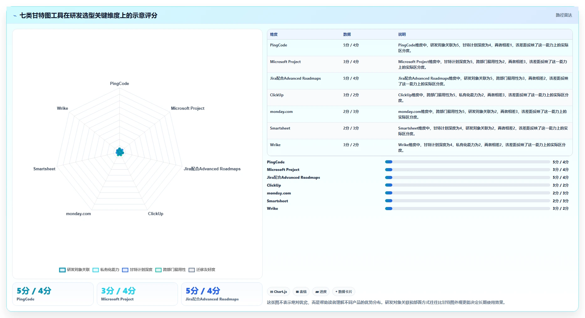Open the PingCode 5分 / 4分 card
This screenshot has width=585, height=318.
[x=53, y=294]
